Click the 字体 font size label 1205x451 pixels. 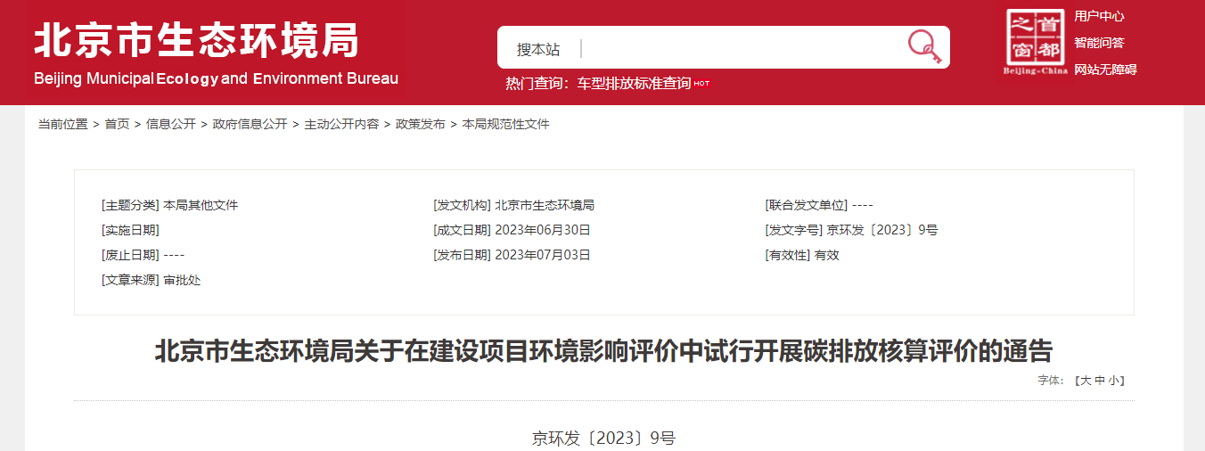pos(1051,381)
